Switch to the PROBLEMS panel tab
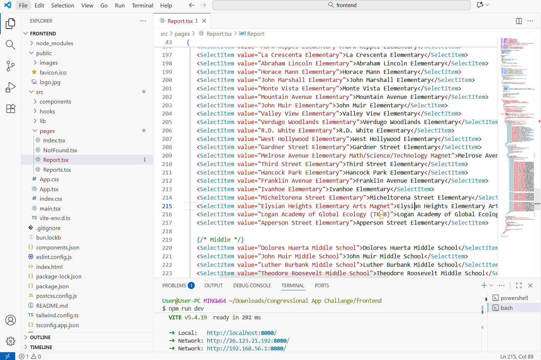The image size is (541, 360). tap(178, 285)
